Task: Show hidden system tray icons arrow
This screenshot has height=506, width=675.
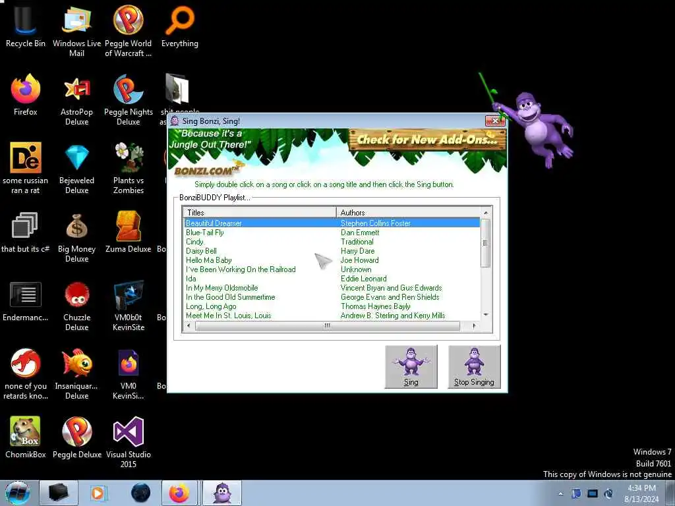Action: [x=560, y=493]
